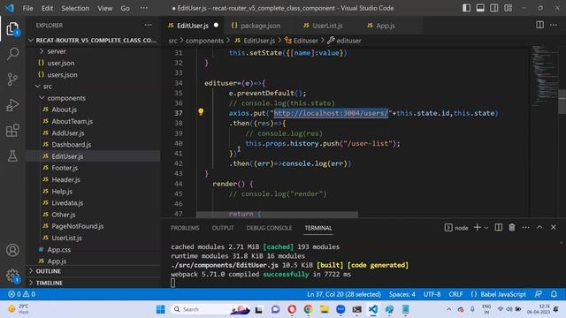
Task: Click the feedback icon in status bar
Action: 539,294
